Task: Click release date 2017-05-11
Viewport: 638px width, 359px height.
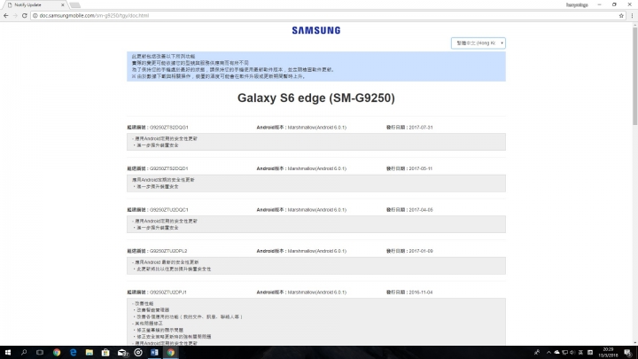Action: click(421, 168)
